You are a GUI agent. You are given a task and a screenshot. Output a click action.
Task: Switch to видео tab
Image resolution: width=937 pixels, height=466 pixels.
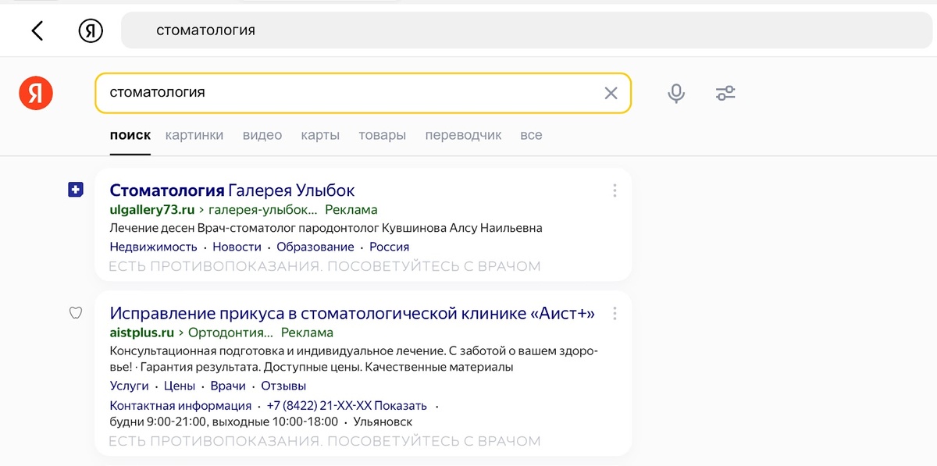click(x=262, y=135)
